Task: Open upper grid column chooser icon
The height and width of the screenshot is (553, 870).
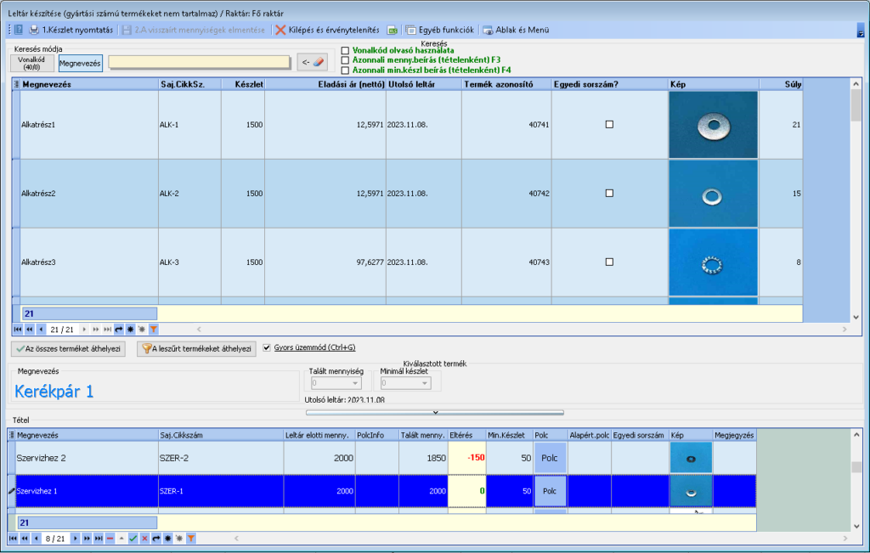Action: click(x=16, y=84)
